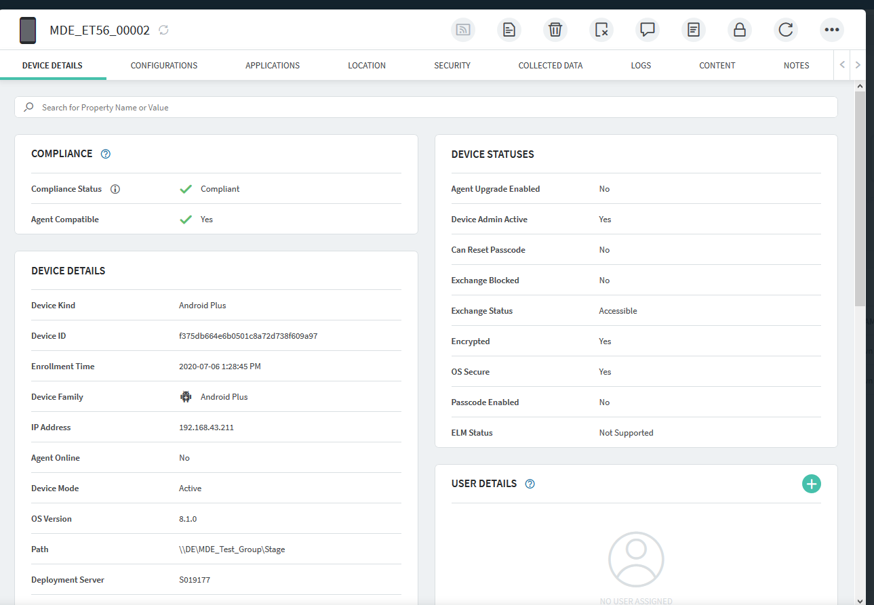Click the info icon beside Compliance Status
Screen dimensions: 874x605
click(x=115, y=189)
